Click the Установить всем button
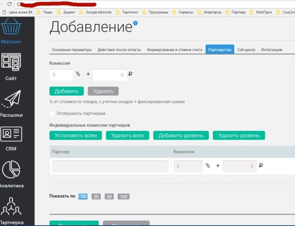The width and height of the screenshot is (295, 226). [x=76, y=136]
